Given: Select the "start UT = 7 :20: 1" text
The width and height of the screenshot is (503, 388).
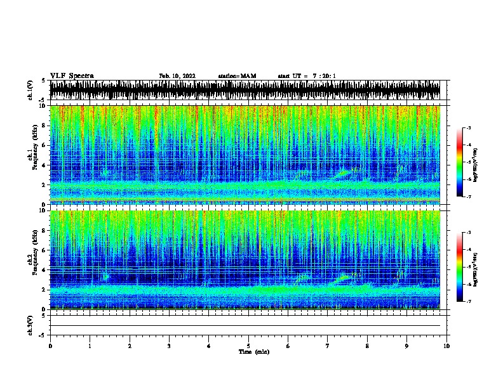Looking at the screenshot, I should pos(307,76).
